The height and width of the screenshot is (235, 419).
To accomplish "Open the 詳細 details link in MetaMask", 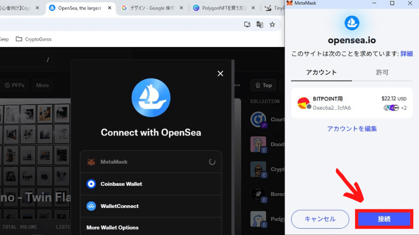I will [406, 54].
